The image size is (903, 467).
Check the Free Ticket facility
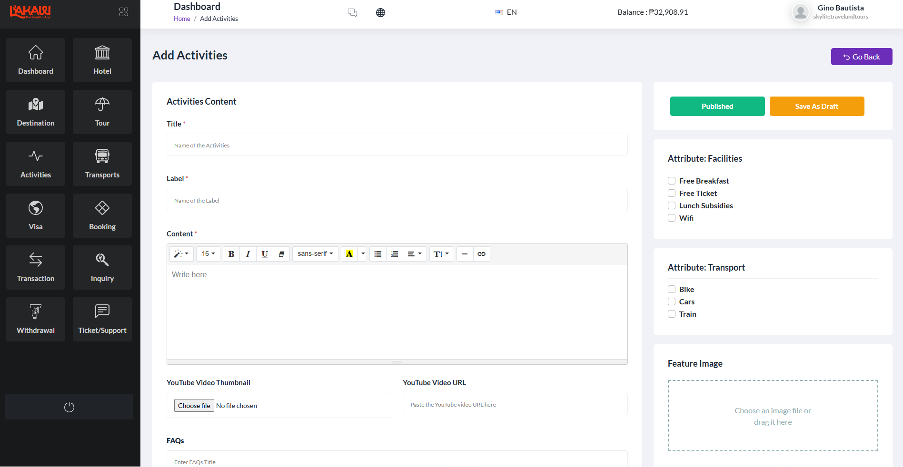tap(672, 193)
